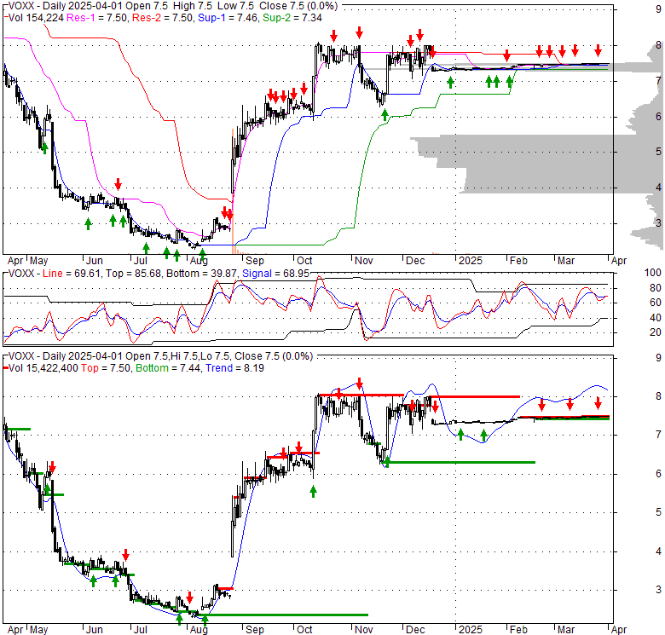The image size is (665, 635).
Task: Click the Oct month label on bottom chart axis
Action: coord(304,630)
